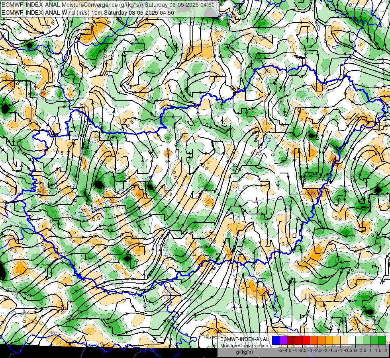Click the legend unit label g/(kg*s)

(245, 352)
